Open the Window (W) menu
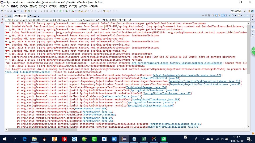The width and height of the screenshot is (255, 143). point(83,6)
